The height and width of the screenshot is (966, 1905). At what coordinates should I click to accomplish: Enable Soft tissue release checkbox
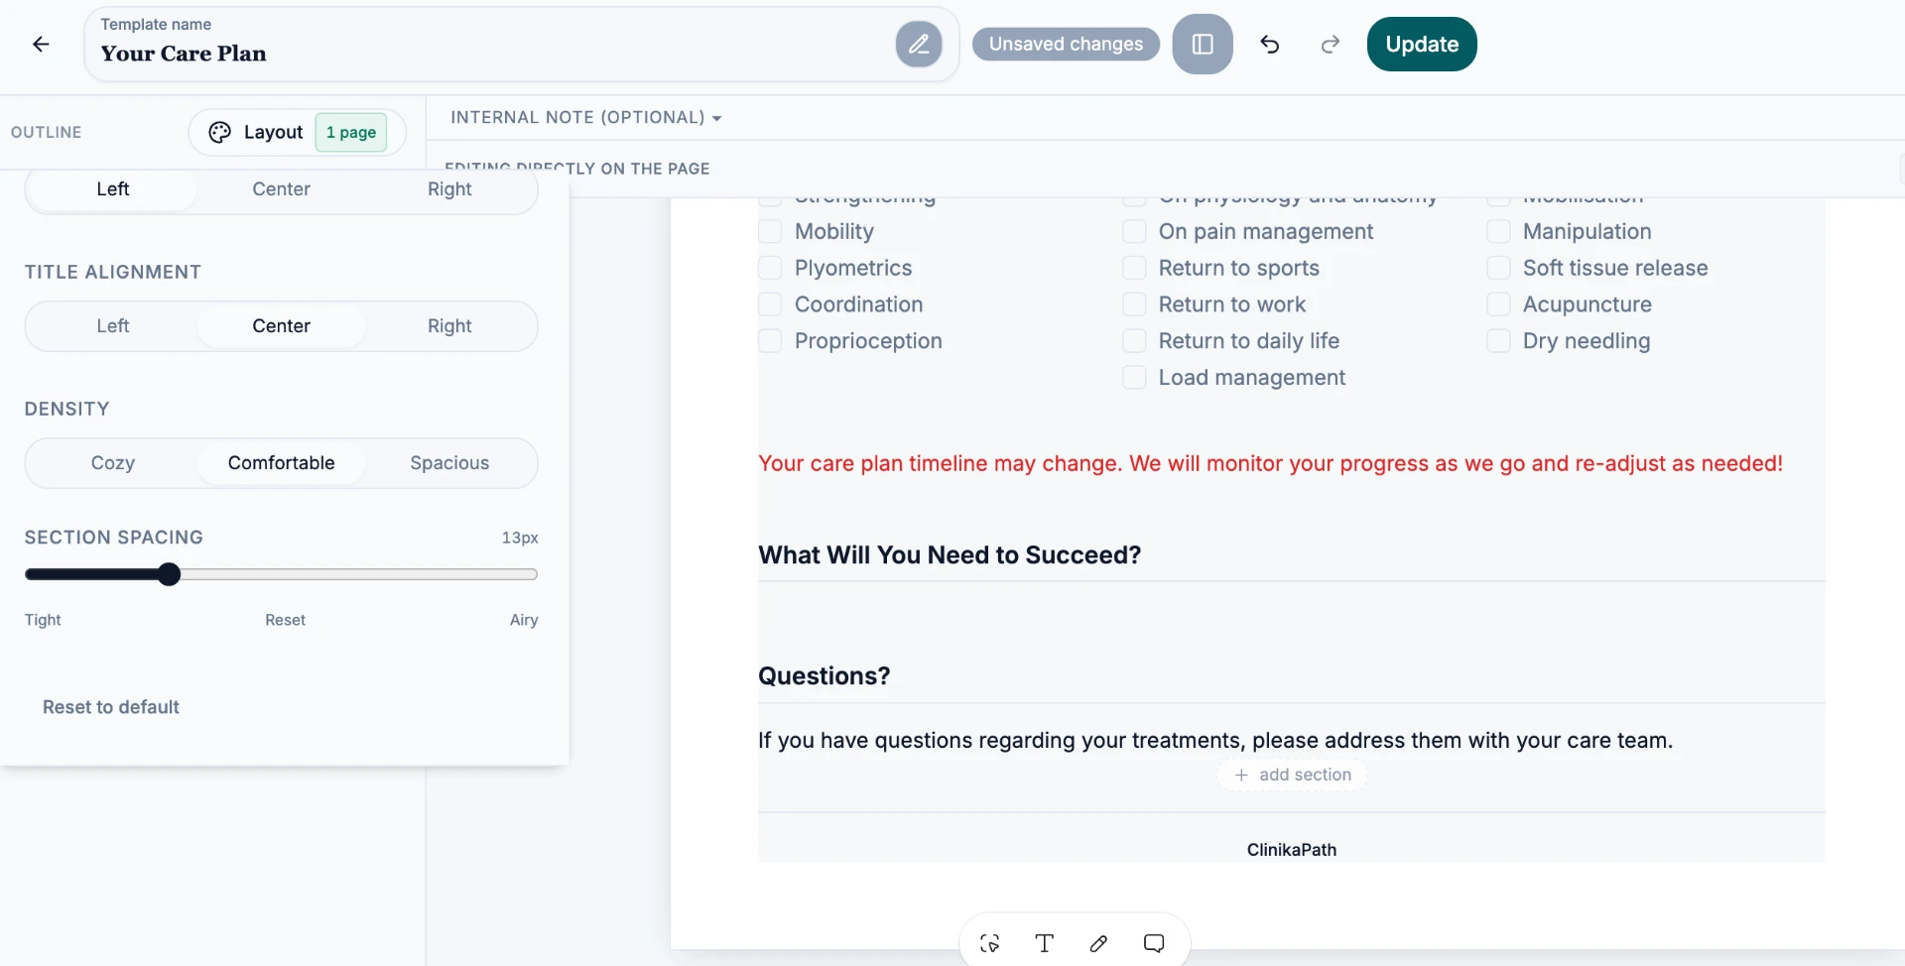(x=1498, y=268)
